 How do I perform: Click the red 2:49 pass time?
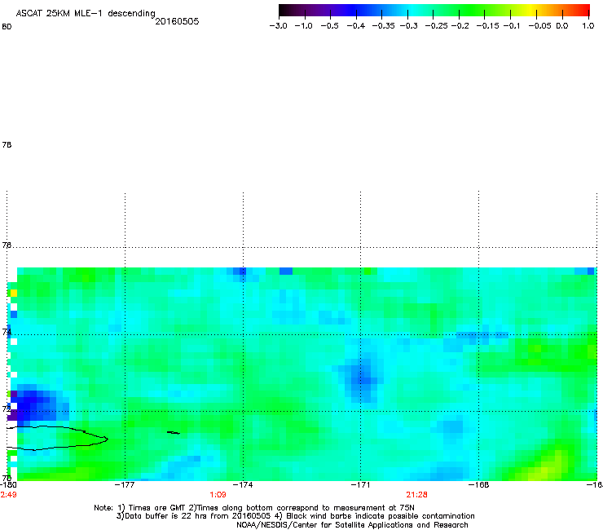[x=8, y=495]
